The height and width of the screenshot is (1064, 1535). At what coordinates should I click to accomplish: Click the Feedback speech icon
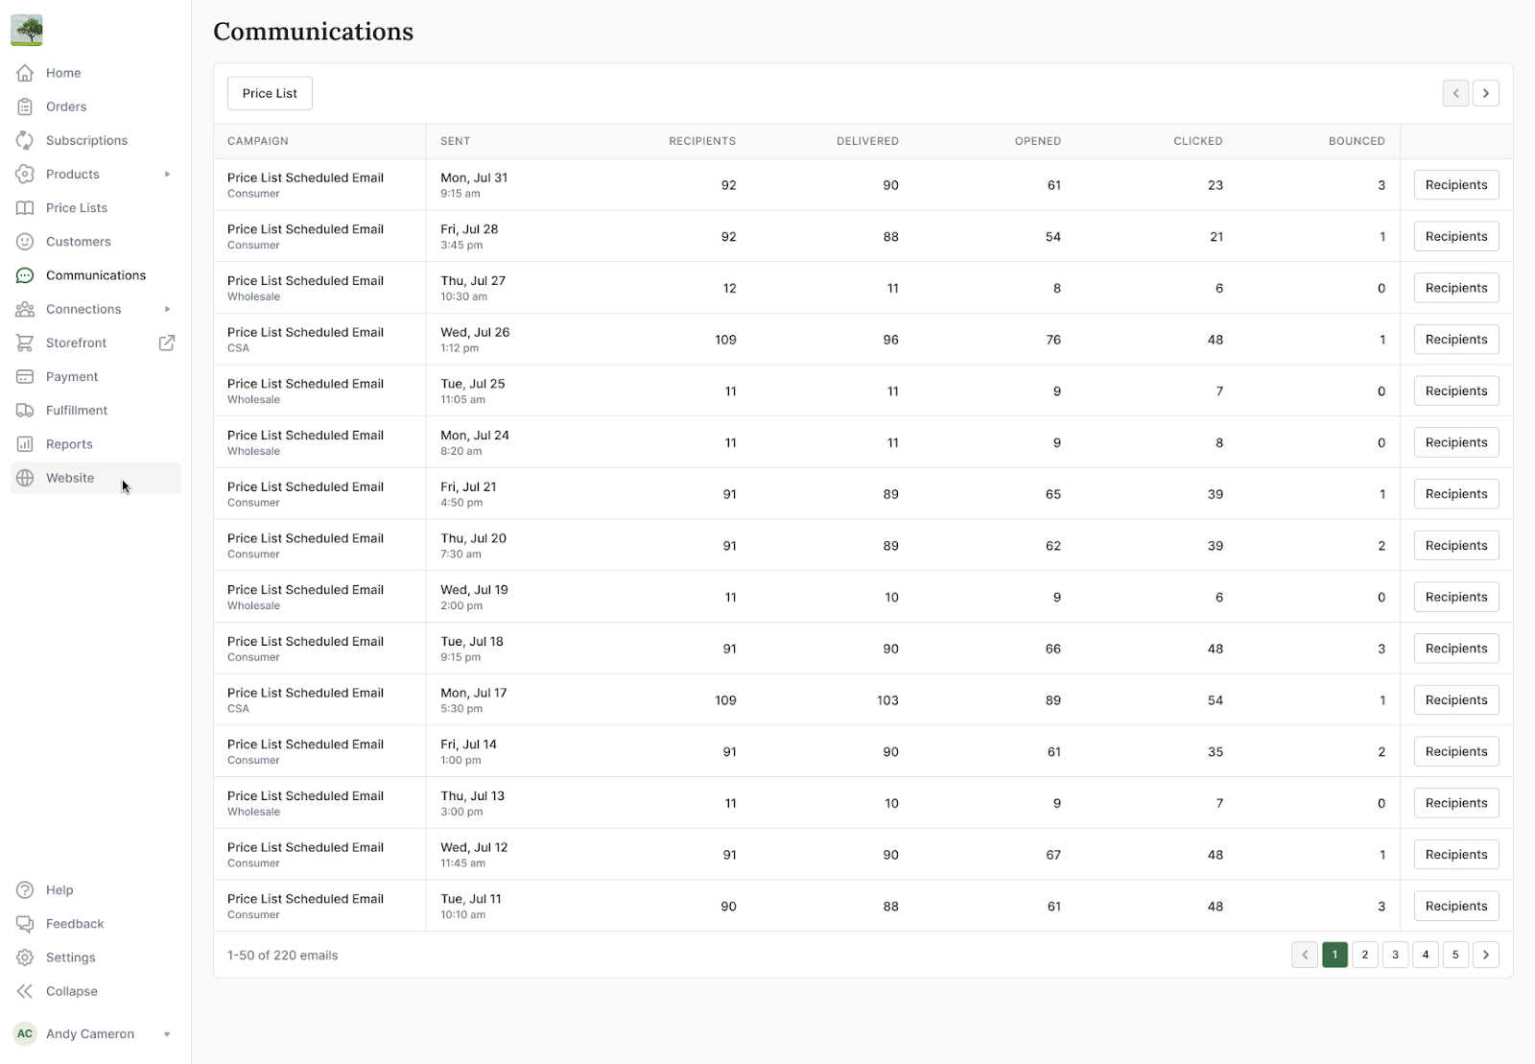point(25,924)
